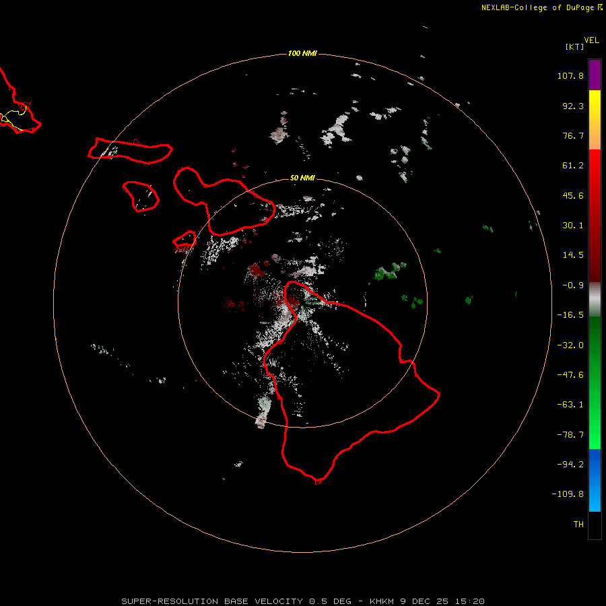The height and width of the screenshot is (606, 606).
Task: Click the -32.0 velocity scale value
Action: [570, 345]
